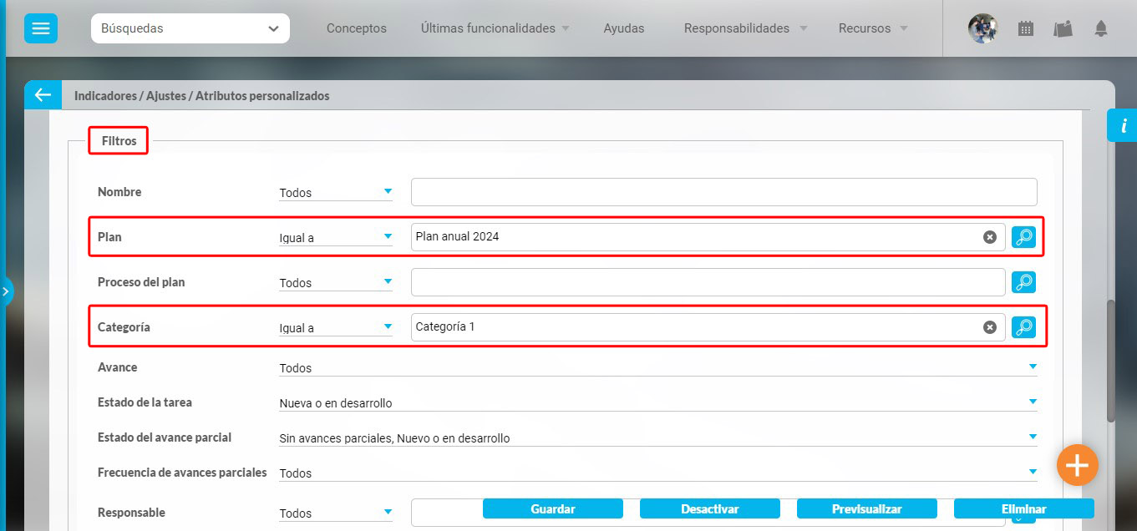Open the Ayudas menu
The width and height of the screenshot is (1137, 531).
coord(624,28)
